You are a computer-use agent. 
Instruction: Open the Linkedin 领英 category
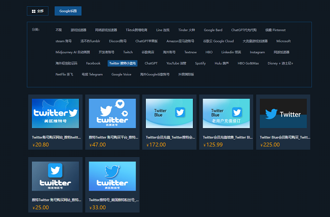coord(231,52)
